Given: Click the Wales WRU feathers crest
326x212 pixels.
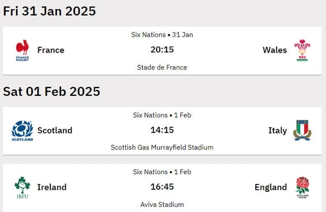Looking at the screenshot, I should click(302, 50).
